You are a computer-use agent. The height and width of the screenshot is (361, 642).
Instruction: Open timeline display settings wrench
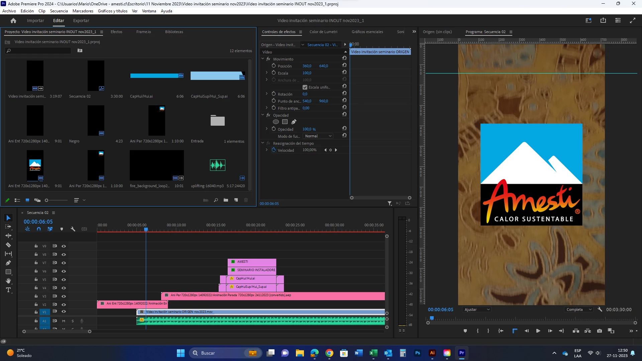click(x=73, y=229)
